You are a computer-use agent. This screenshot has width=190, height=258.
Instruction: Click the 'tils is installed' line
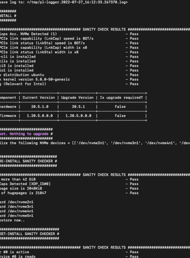18,61
